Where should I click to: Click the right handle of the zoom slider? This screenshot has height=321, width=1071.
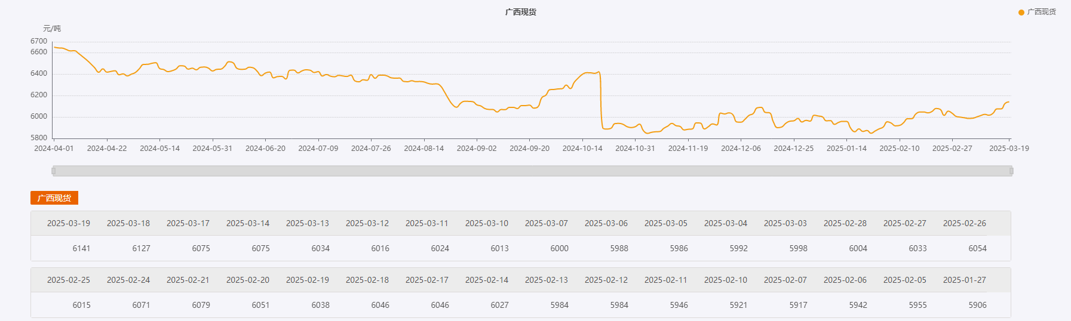(x=1011, y=171)
